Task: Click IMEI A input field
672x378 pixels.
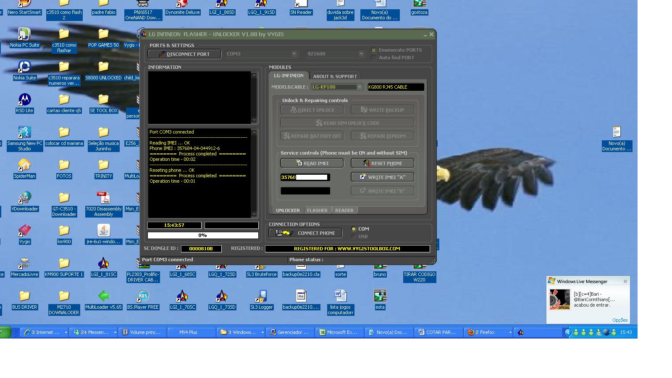Action: click(x=305, y=177)
